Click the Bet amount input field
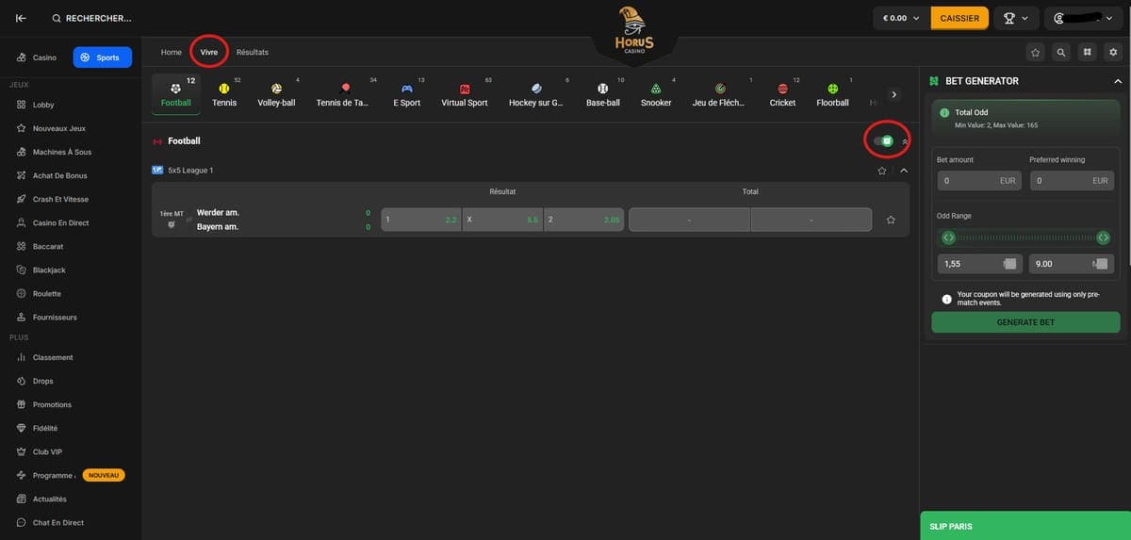This screenshot has width=1131, height=540. [978, 180]
